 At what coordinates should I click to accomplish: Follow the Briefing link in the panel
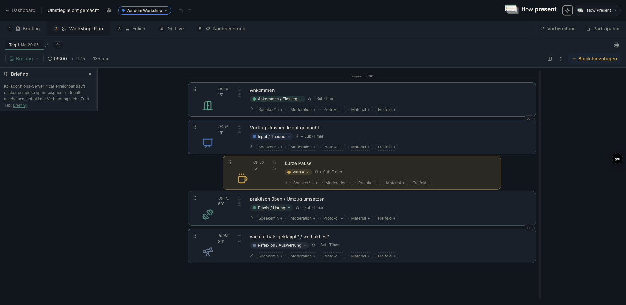(20, 105)
